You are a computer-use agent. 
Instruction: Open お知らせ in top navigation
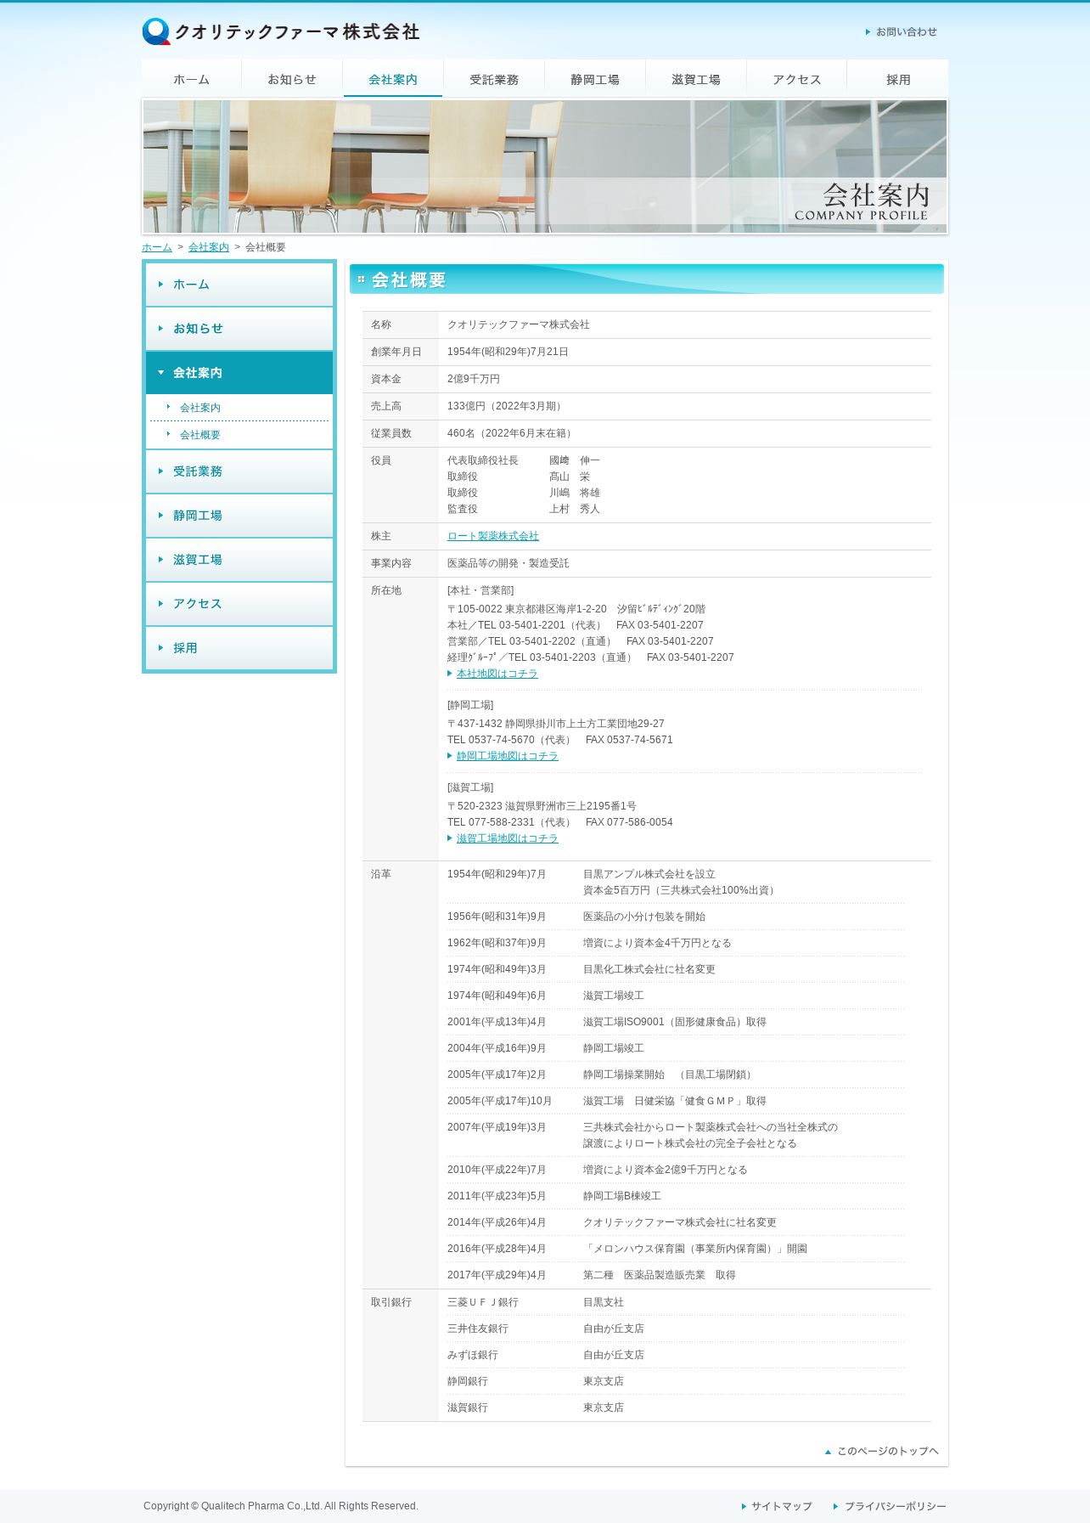pos(292,79)
